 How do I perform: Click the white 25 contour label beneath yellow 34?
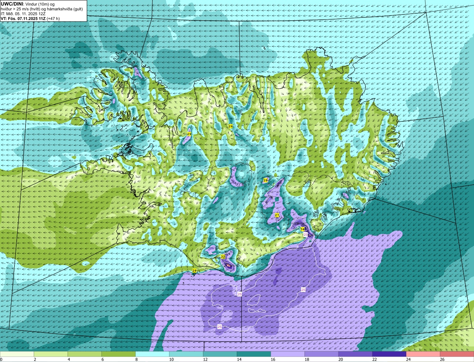(x=306, y=235)
